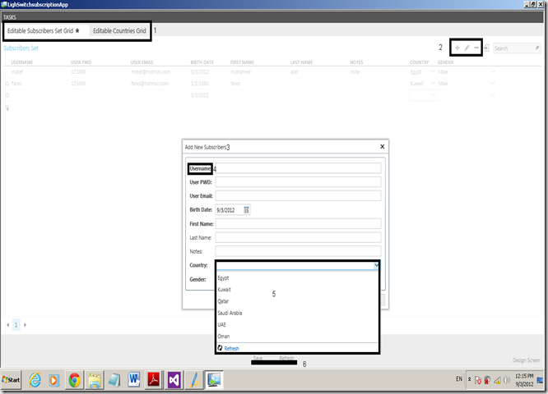Viewport: 548px width, 394px height.
Task: Click the Edit pencil icon in grid toolbar
Action: [x=467, y=48]
